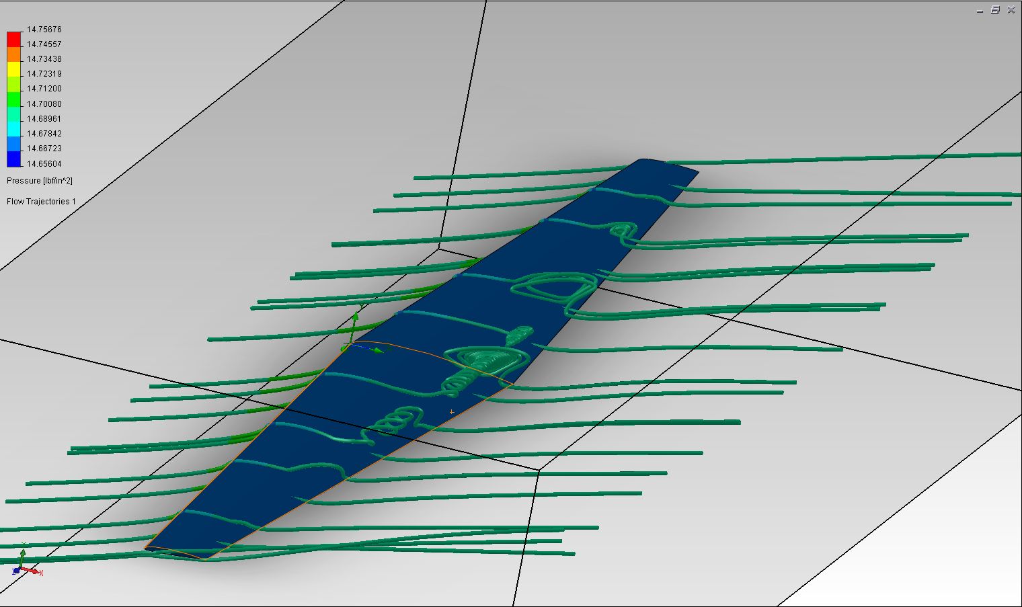This screenshot has width=1022, height=607.
Task: Select maximum legend value 14.75676
Action: coord(44,30)
